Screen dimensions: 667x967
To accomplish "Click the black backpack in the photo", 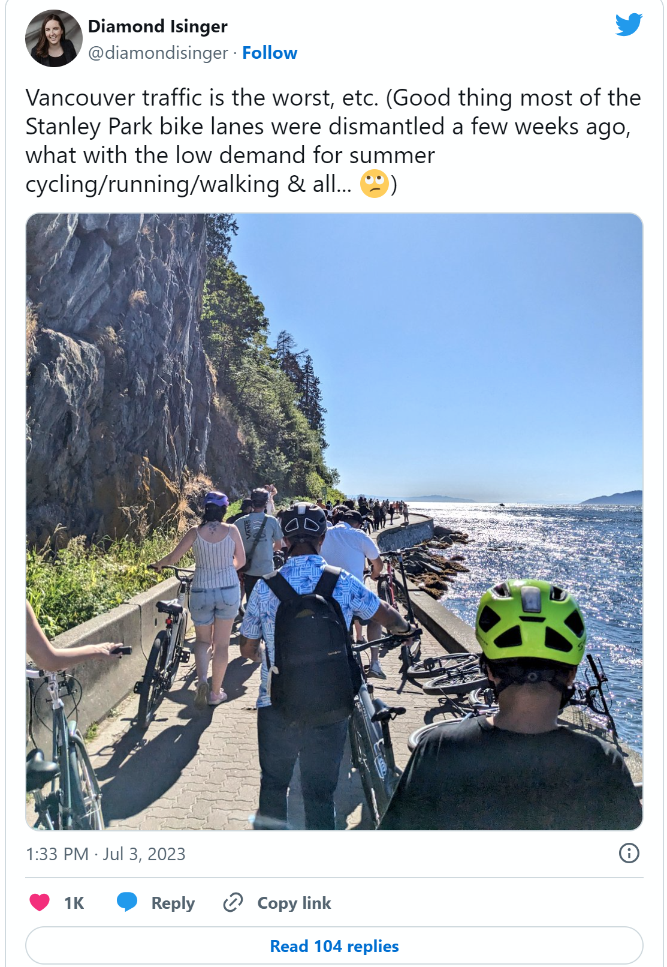I will 310,642.
